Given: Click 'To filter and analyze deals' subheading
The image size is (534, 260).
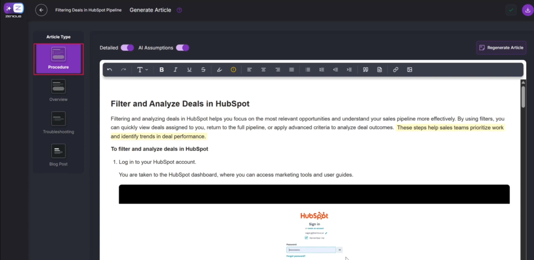Looking at the screenshot, I should (159, 149).
